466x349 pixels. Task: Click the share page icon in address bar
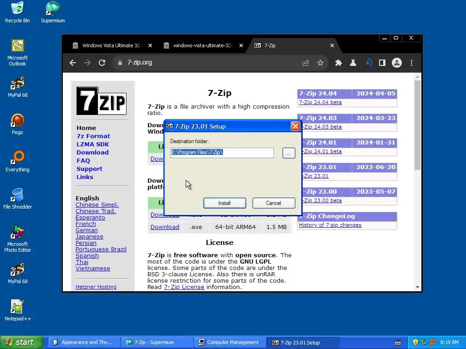306,63
